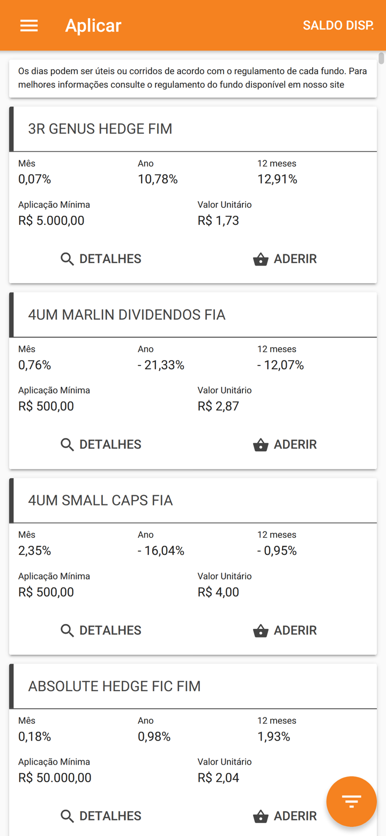Select the 4UM MARLIN DIVIDENDOS FIA title
Viewport: 386px width, 836px height.
coord(127,314)
